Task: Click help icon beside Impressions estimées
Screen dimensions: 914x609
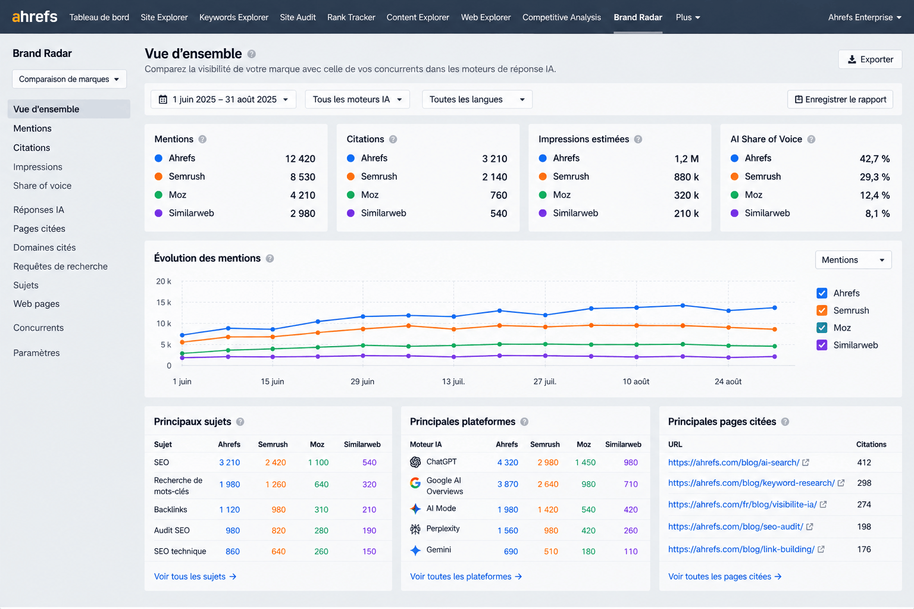Action: coord(638,139)
